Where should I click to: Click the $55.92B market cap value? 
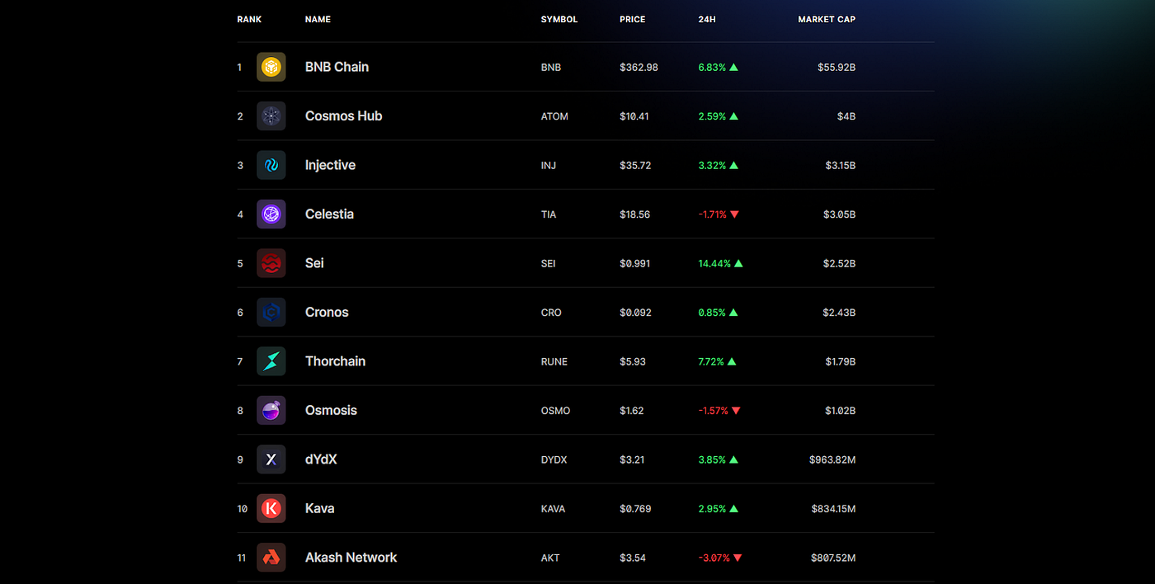(x=837, y=67)
